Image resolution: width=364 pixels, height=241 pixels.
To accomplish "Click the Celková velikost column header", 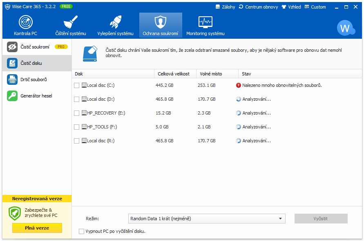I will click(x=175, y=74).
